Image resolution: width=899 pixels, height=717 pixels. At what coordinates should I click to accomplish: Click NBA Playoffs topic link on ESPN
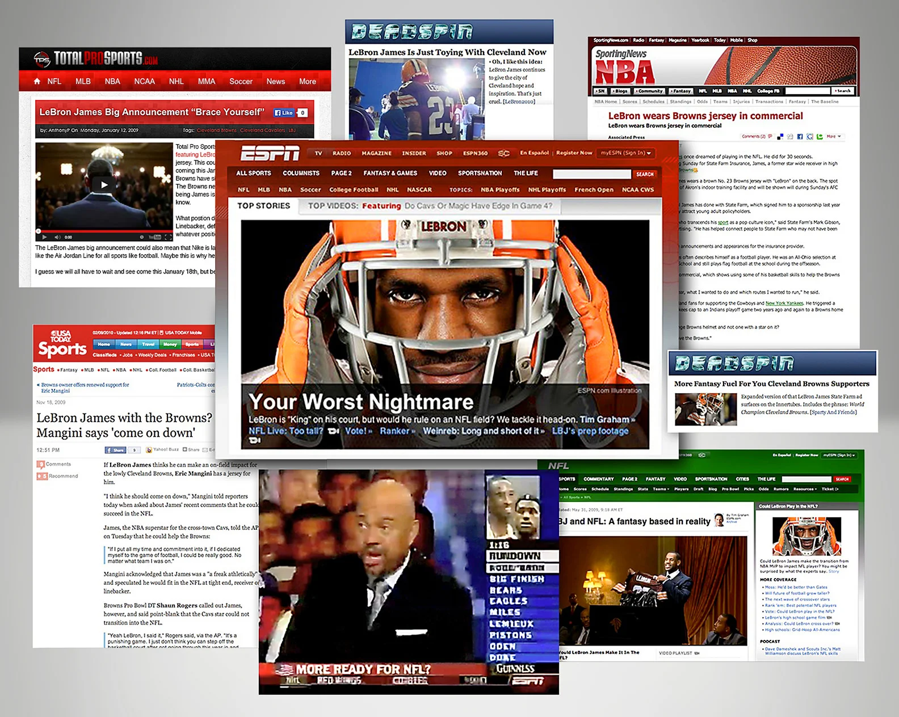click(500, 190)
